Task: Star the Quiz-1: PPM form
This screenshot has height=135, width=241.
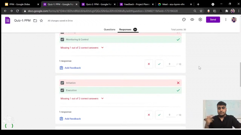Action: click(x=41, y=21)
